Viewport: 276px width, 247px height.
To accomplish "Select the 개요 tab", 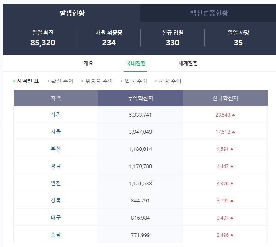I will pyautogui.click(x=88, y=63).
